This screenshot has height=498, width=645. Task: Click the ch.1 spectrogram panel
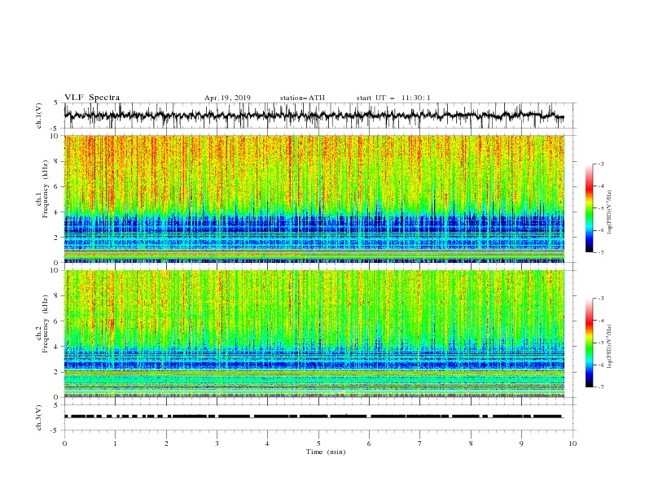[x=314, y=199]
